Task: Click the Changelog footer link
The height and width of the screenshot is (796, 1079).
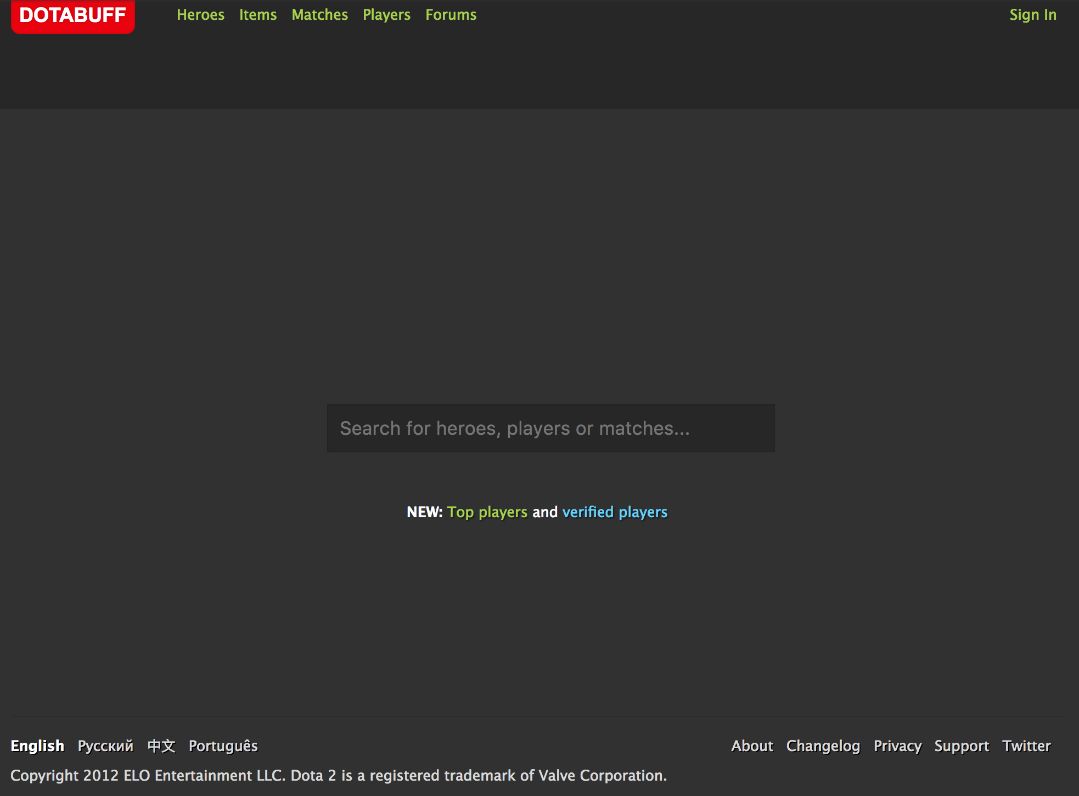Action: (x=823, y=745)
